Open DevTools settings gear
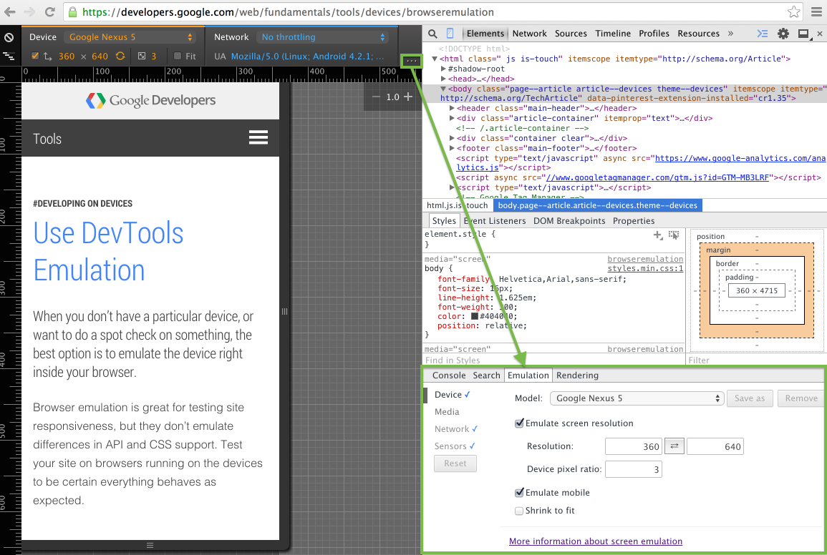 pyautogui.click(x=783, y=34)
